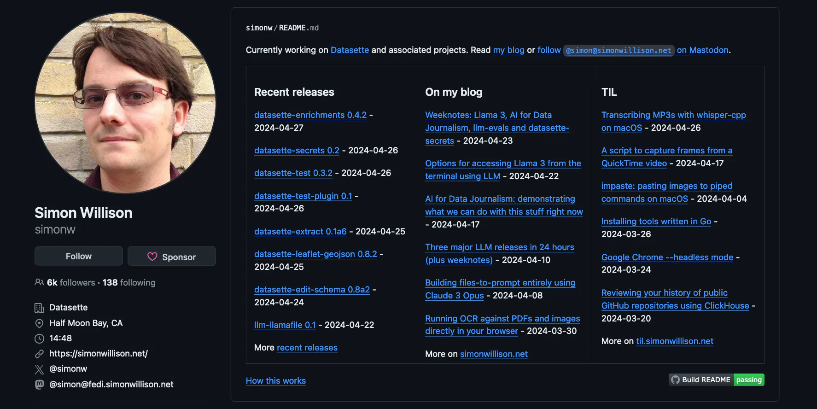817x409 pixels.
Task: Click the Build README passing badge
Action: [717, 380]
